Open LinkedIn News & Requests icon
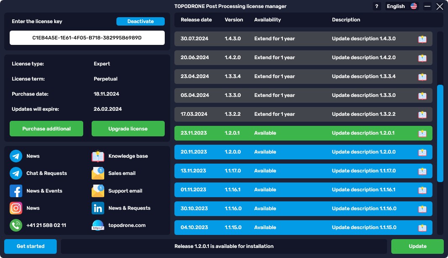Image resolution: width=448 pixels, height=258 pixels. pyautogui.click(x=98, y=208)
